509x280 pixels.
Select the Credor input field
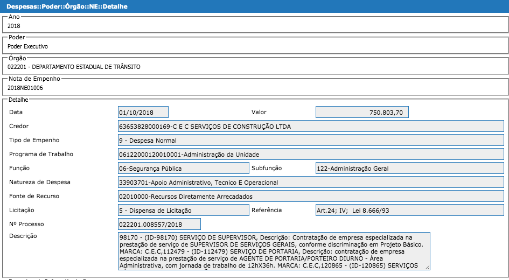pyautogui.click(x=311, y=127)
